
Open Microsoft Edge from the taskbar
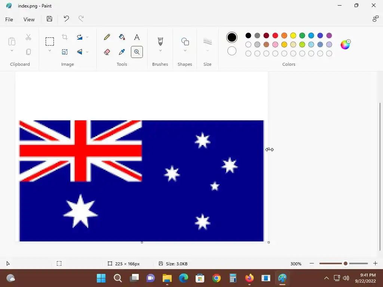183,278
